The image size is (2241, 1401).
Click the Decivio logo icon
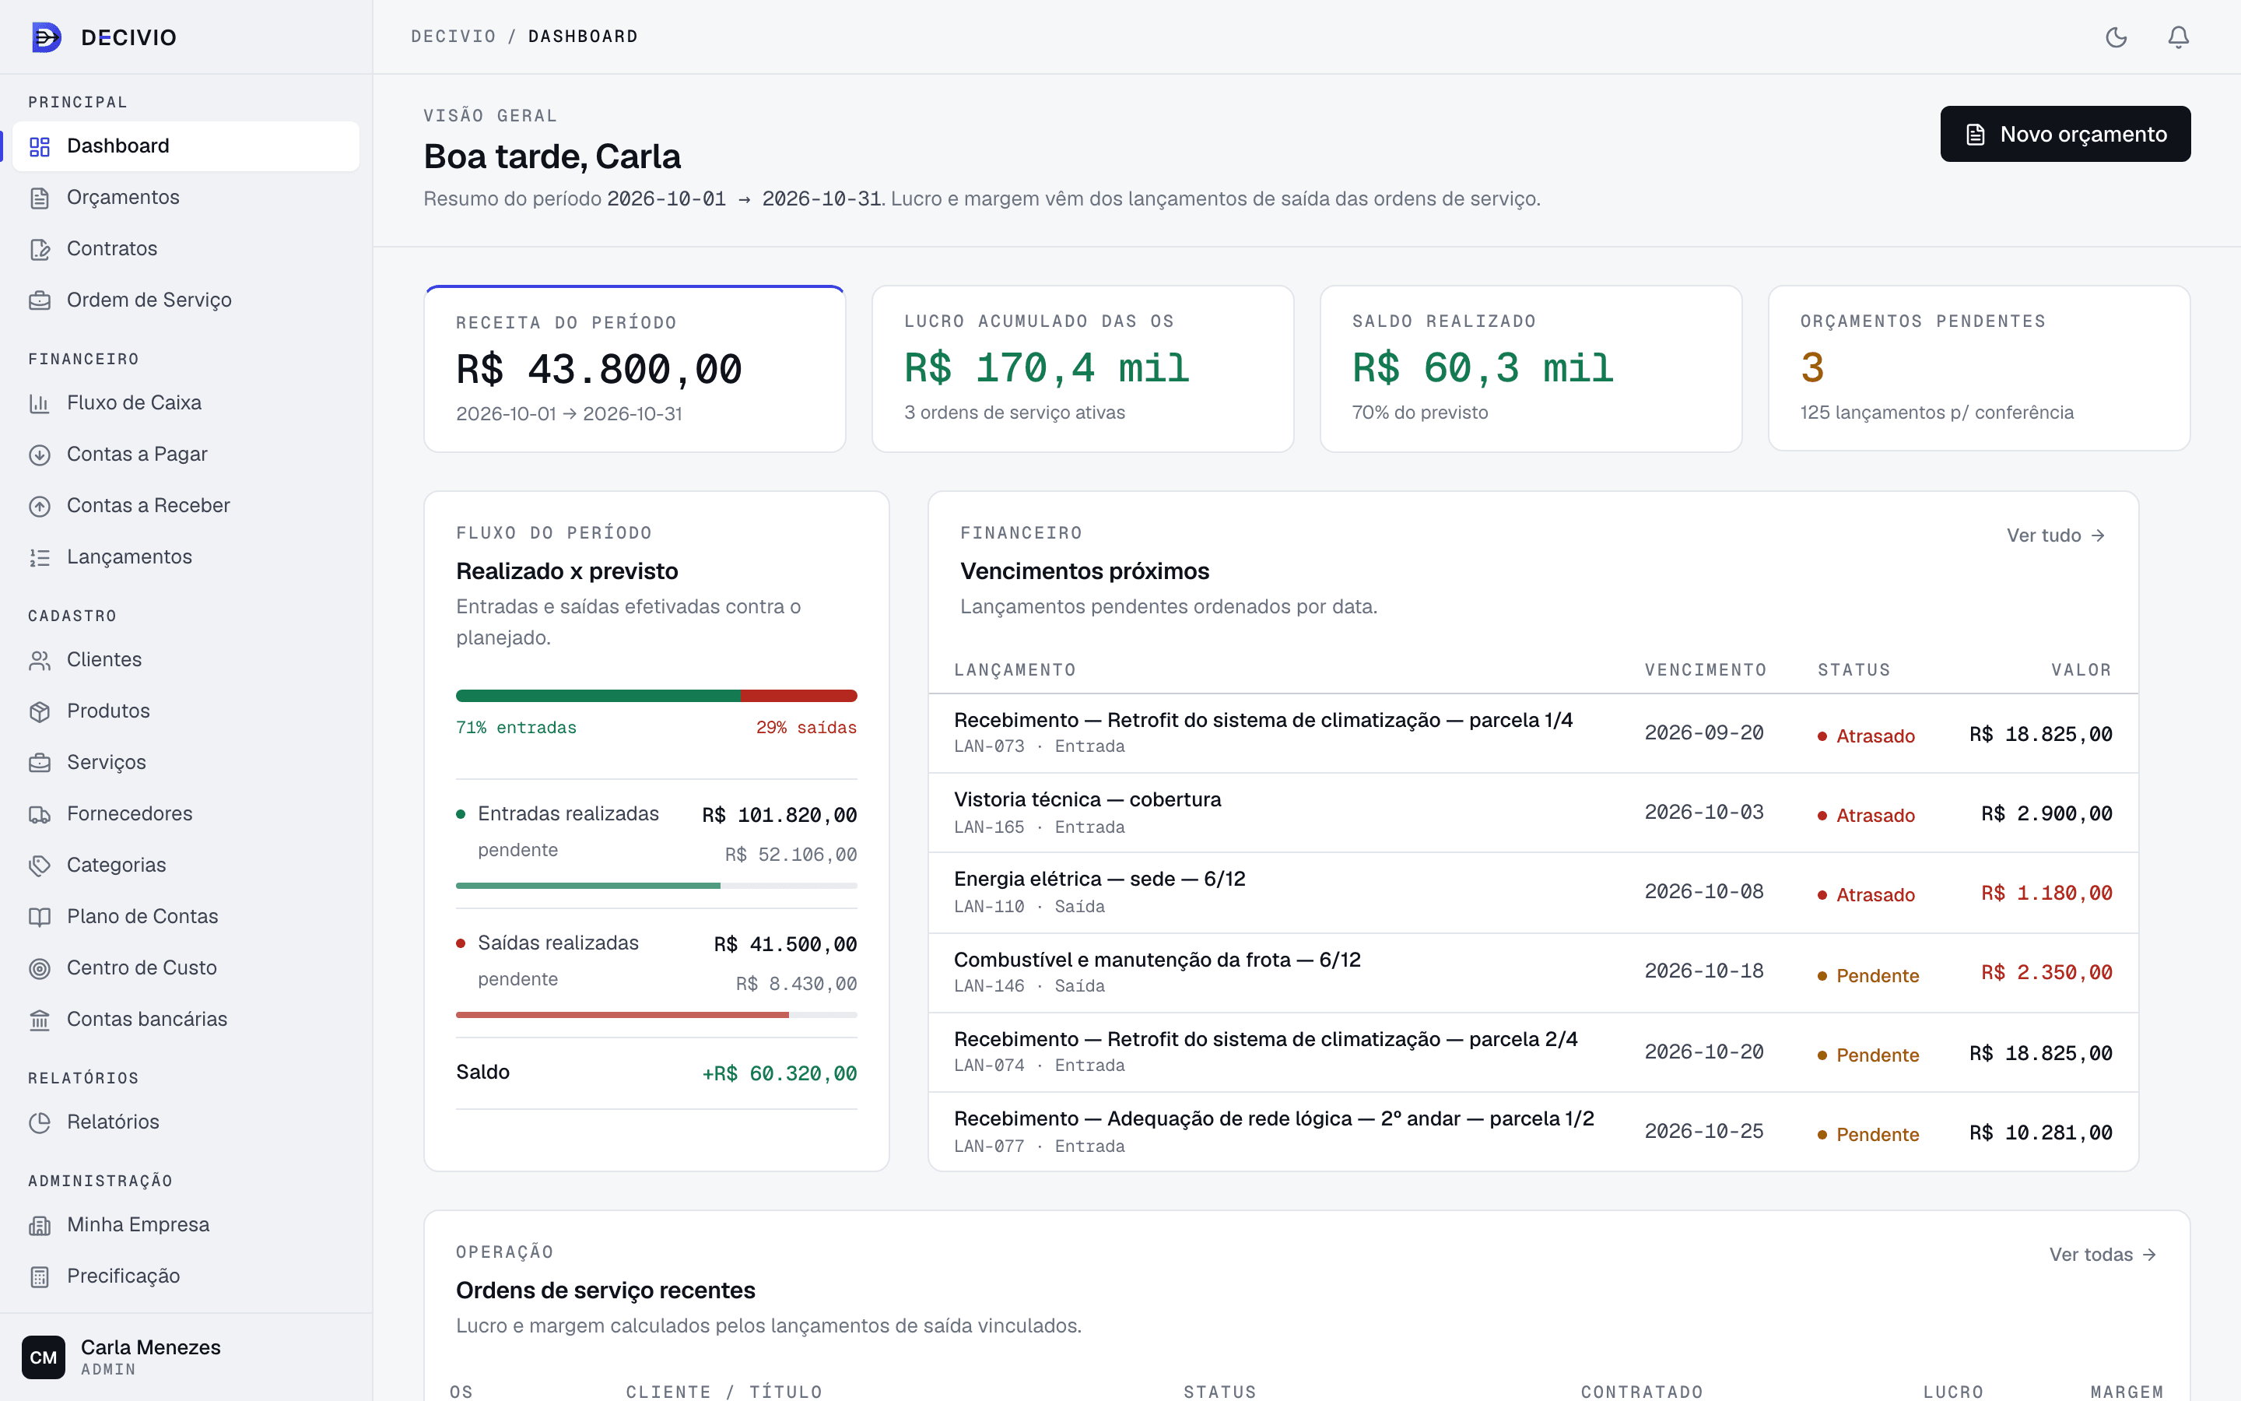47,37
